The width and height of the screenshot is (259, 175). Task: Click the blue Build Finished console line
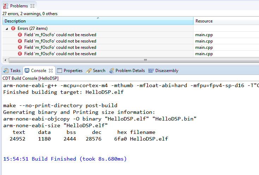65,159
